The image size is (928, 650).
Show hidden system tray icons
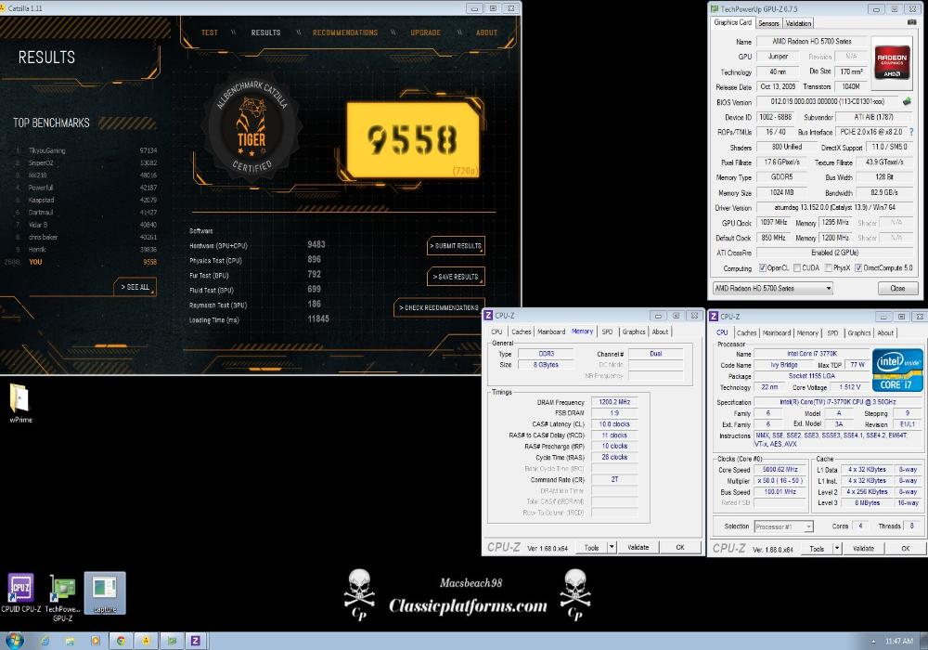click(x=873, y=641)
